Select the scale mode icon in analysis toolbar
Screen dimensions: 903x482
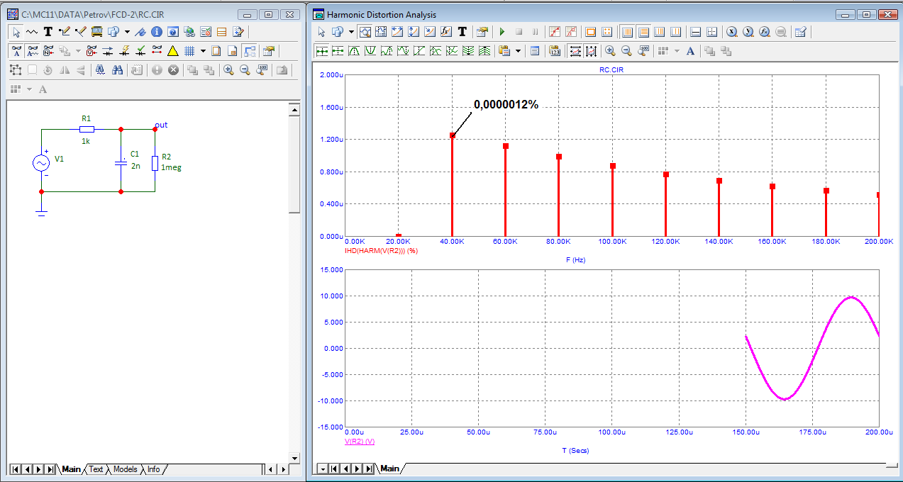point(365,31)
